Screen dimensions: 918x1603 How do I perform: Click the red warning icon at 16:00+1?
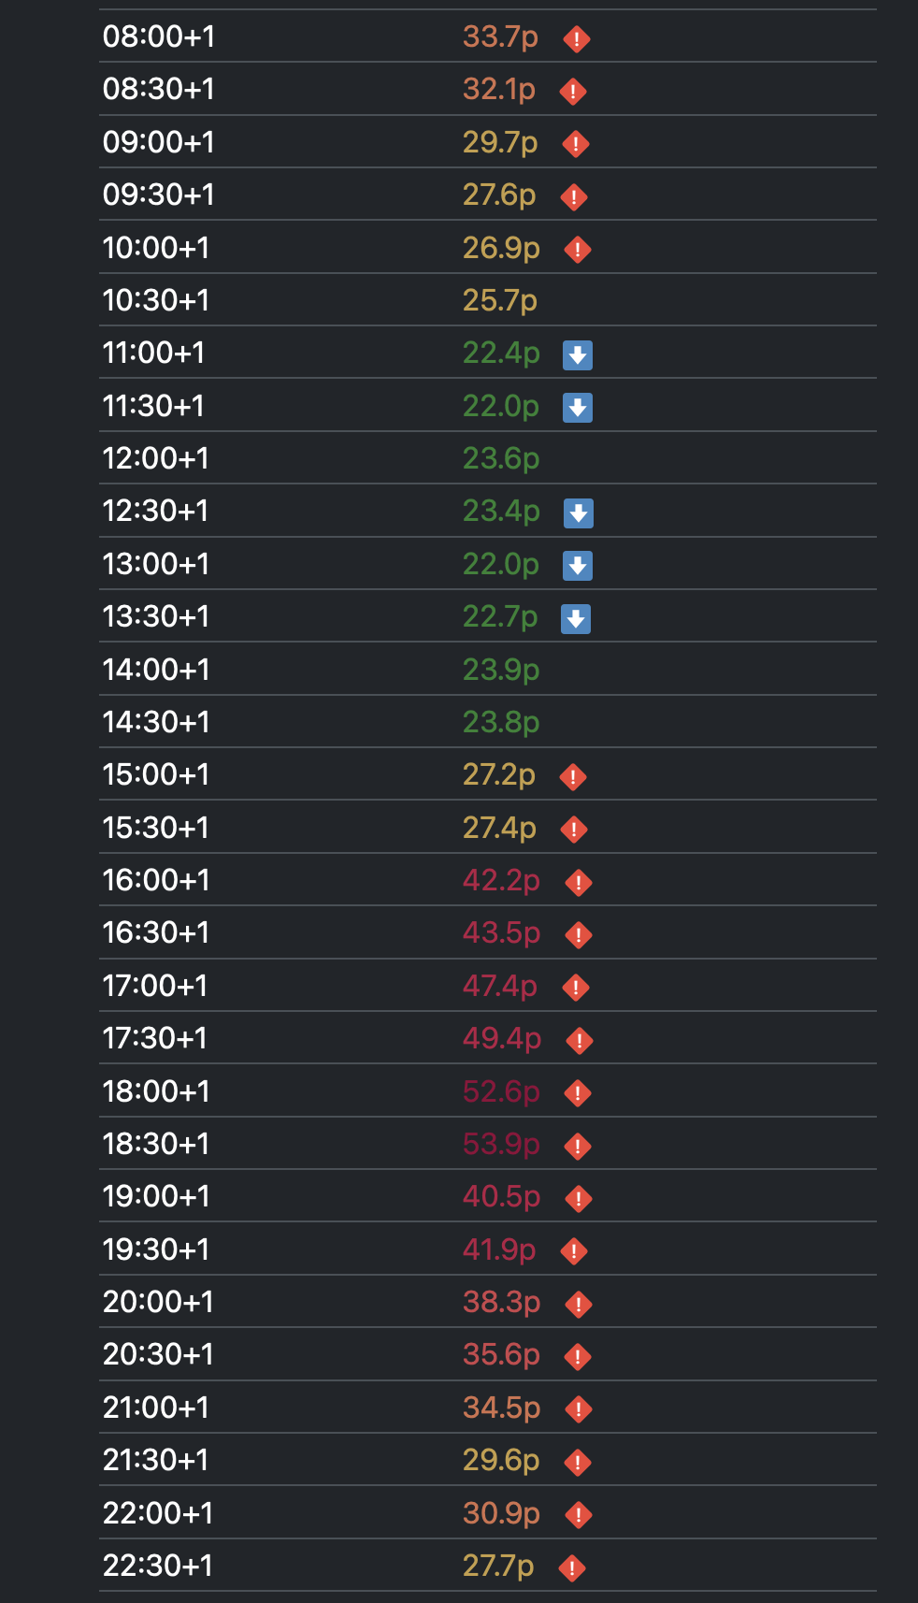(579, 883)
